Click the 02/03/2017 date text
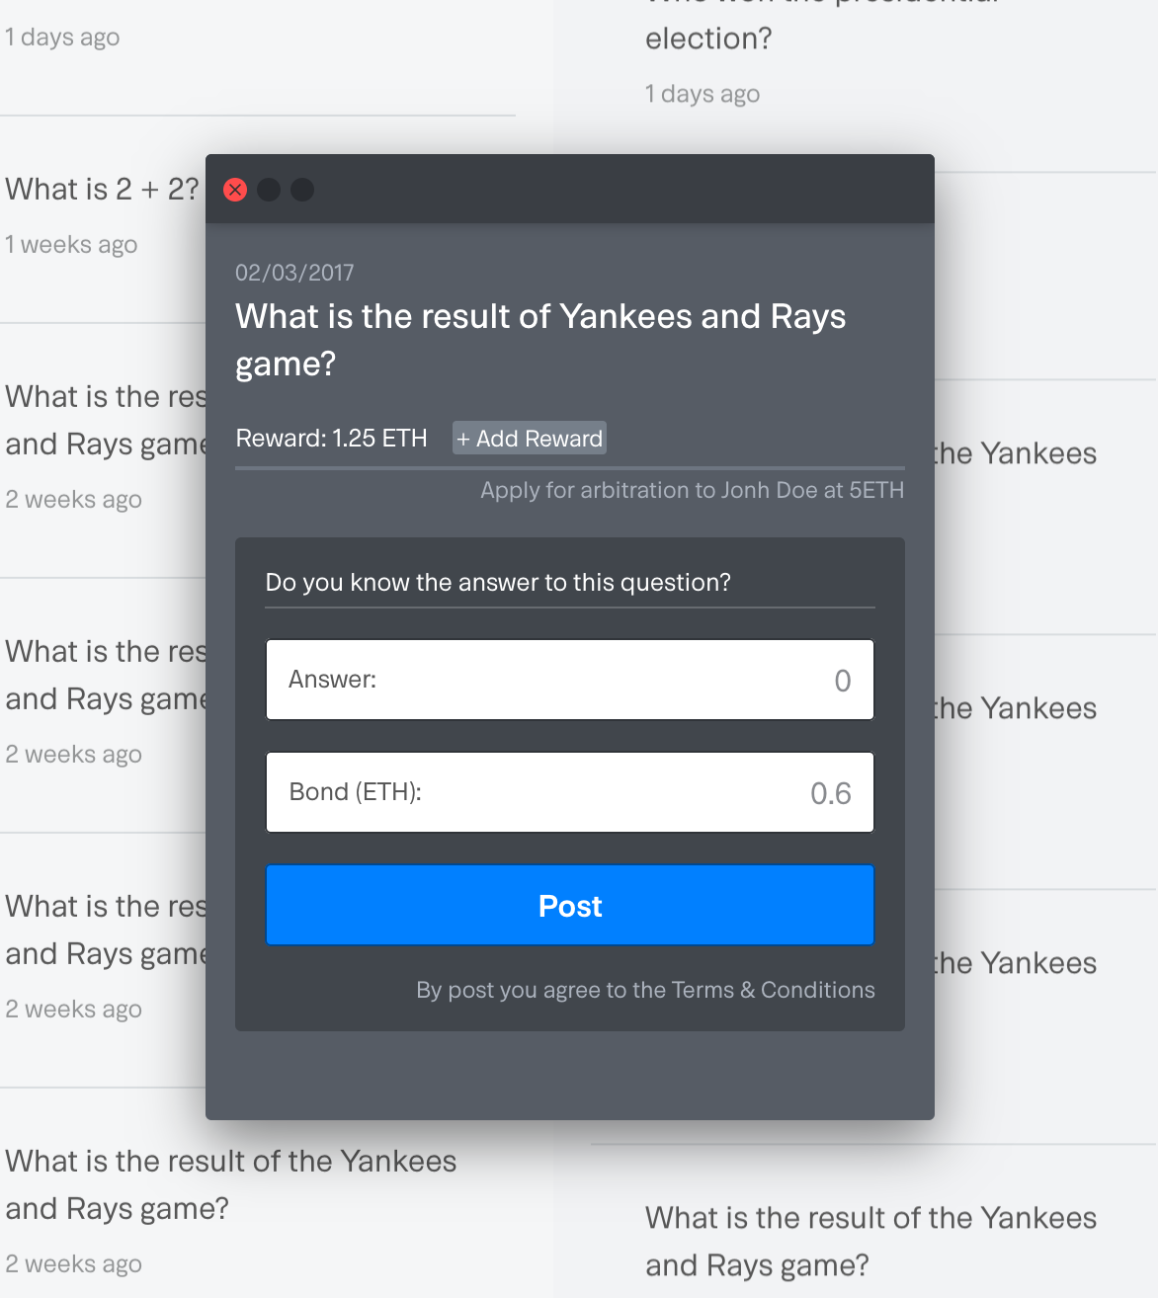1158x1298 pixels. [294, 273]
